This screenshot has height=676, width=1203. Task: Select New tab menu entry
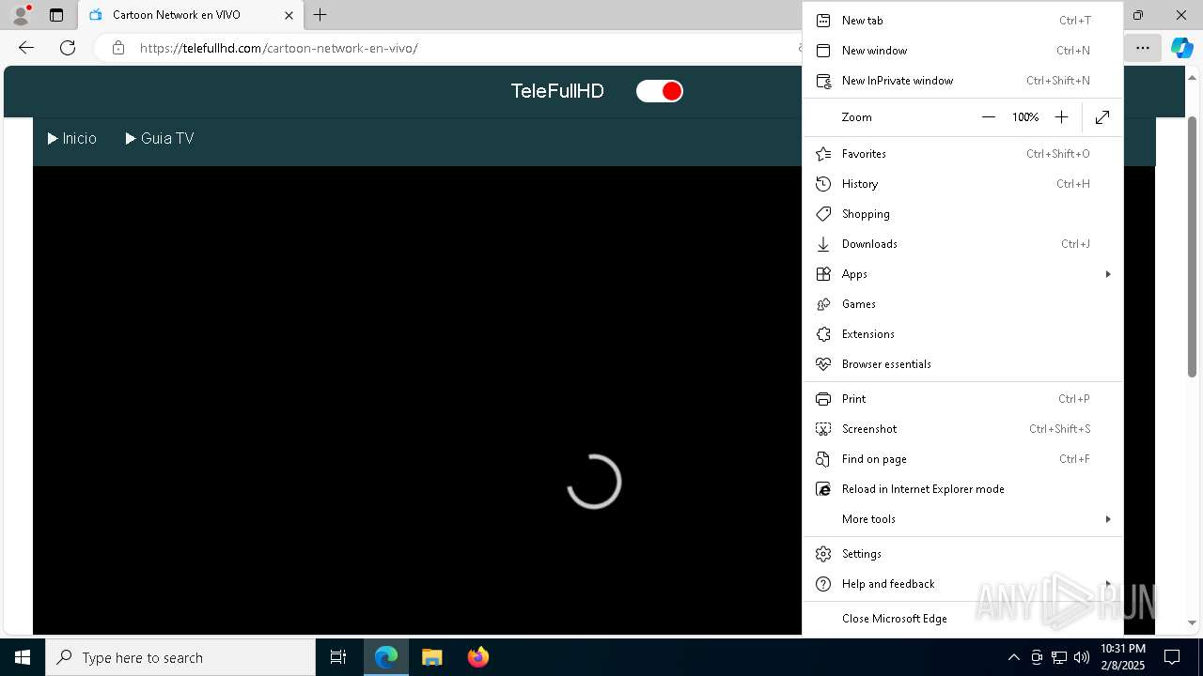click(962, 21)
